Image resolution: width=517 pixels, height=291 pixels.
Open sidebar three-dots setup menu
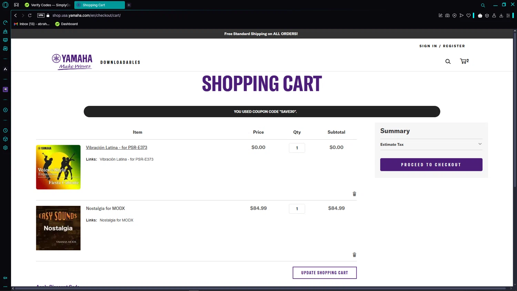point(5,287)
